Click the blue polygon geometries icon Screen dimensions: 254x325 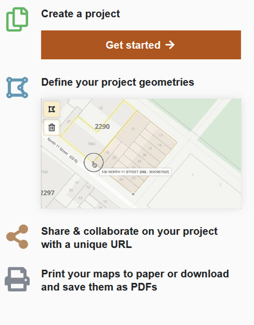pyautogui.click(x=17, y=87)
